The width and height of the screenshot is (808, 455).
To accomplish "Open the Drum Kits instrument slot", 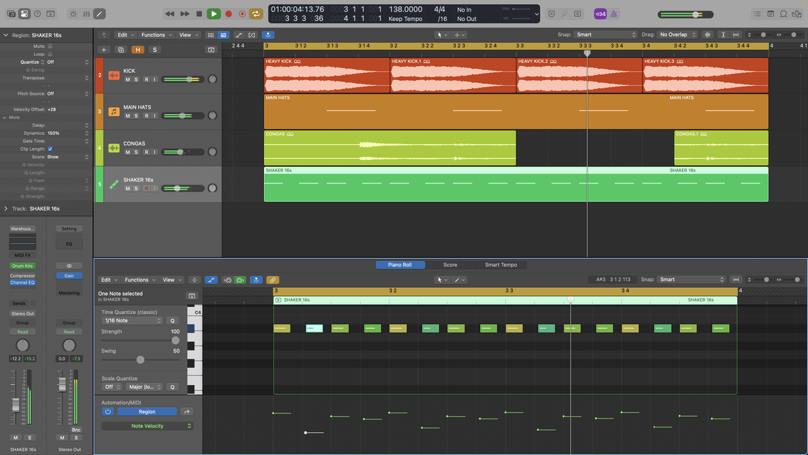I will tap(23, 266).
